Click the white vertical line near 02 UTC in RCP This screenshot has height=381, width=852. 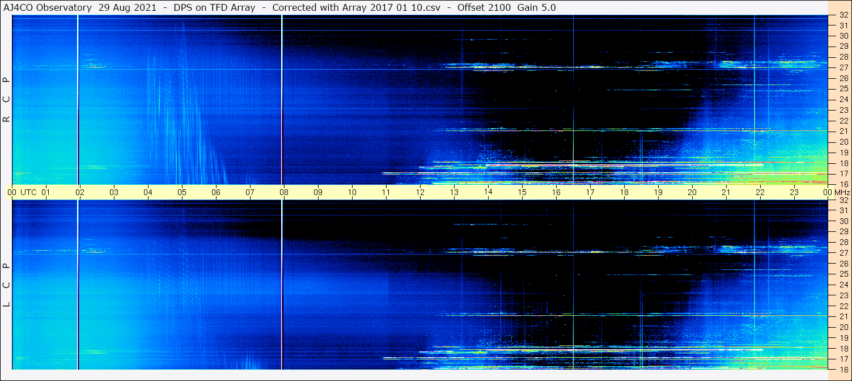78,100
